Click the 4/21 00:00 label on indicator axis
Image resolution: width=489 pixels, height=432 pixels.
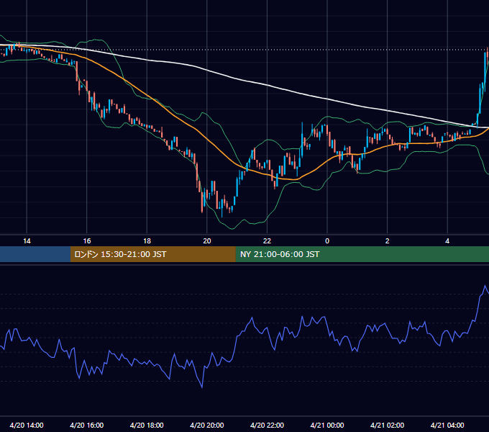click(x=327, y=425)
